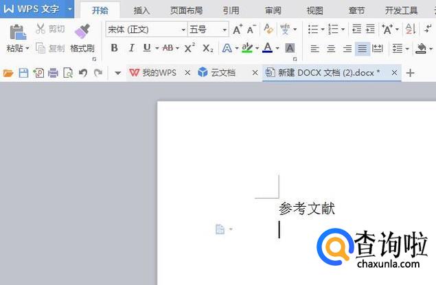Click distributed alignment icon
The width and height of the screenshot is (436, 285).
pyautogui.click(x=378, y=48)
